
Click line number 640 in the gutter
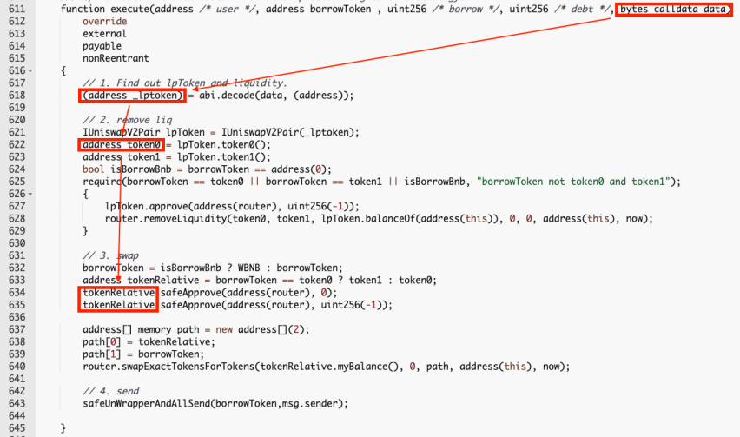point(17,367)
